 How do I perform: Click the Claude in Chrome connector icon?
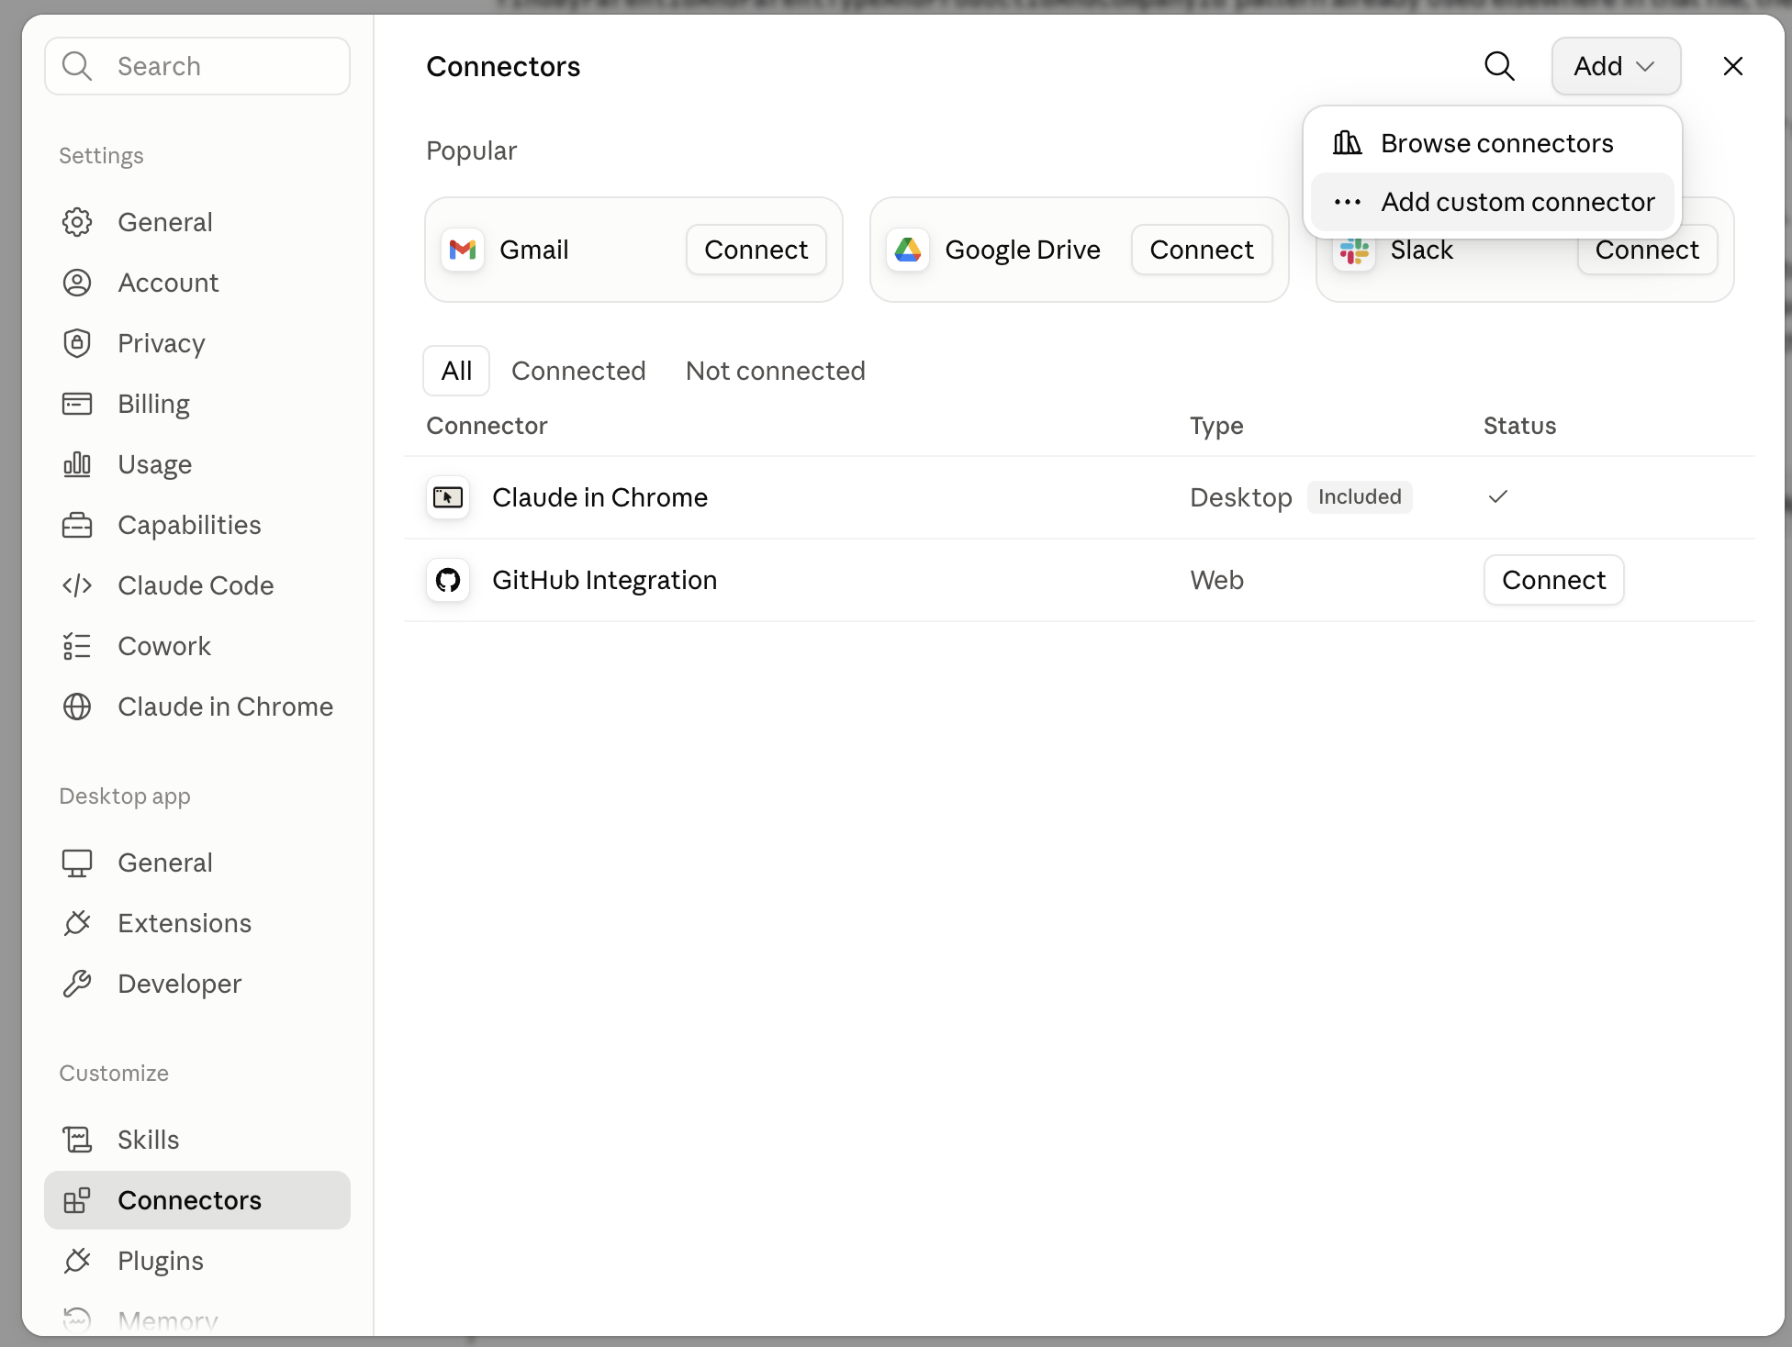[448, 497]
